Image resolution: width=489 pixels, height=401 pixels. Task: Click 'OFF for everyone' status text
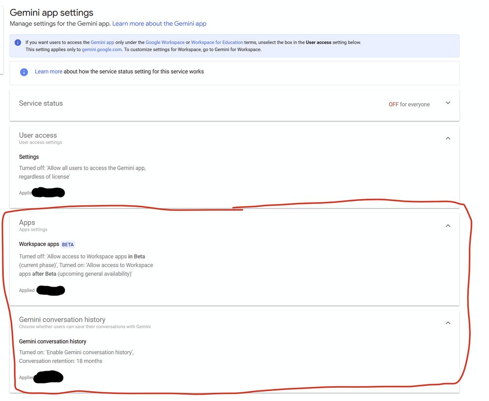click(409, 105)
